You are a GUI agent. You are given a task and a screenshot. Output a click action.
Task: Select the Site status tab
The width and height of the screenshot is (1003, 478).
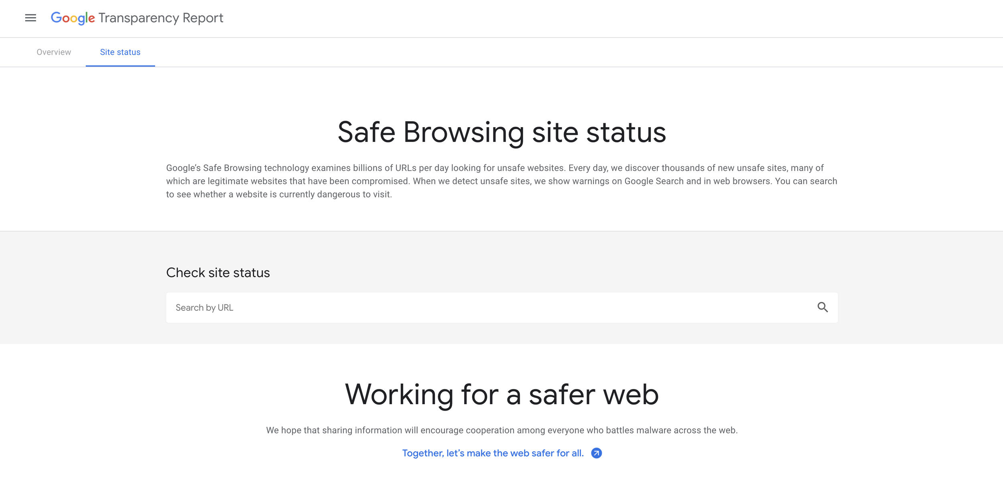(x=120, y=52)
